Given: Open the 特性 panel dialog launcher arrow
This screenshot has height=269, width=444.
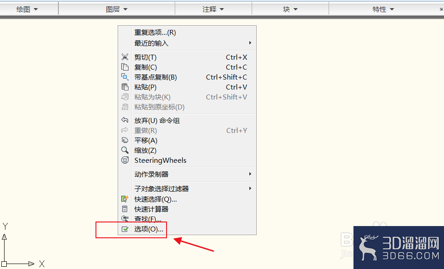Looking at the screenshot, I should [440, 9].
